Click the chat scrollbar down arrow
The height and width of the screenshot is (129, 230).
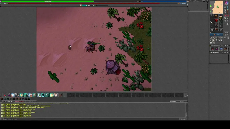[x=186, y=117]
